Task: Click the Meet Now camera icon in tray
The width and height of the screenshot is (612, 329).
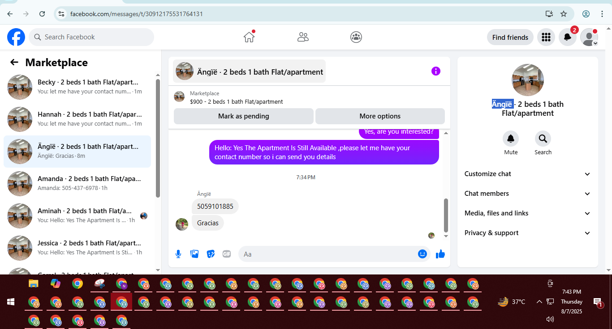Action: coord(550,283)
